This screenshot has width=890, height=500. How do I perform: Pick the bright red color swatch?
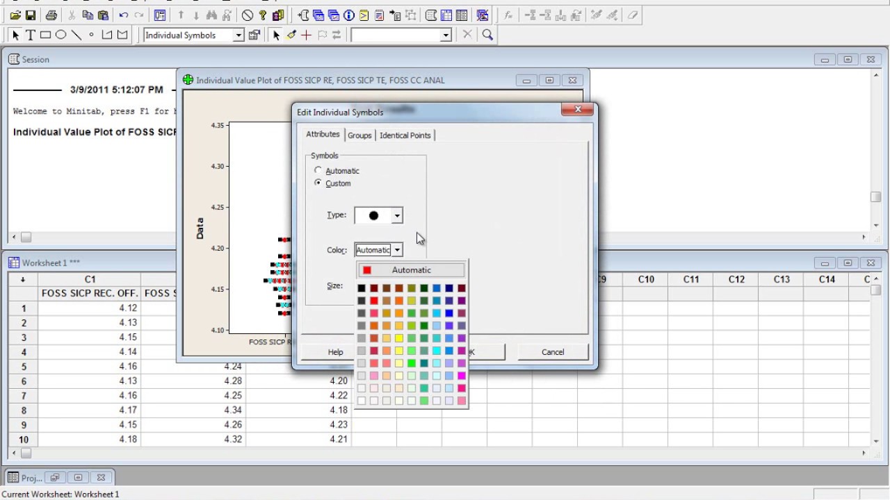click(374, 301)
